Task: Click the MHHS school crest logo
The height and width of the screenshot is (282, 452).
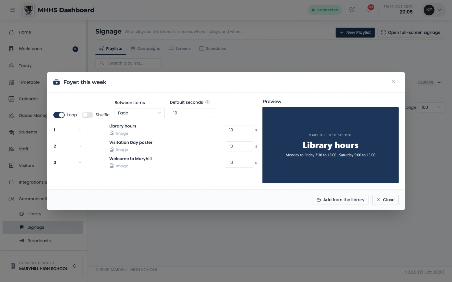Action: (x=29, y=10)
